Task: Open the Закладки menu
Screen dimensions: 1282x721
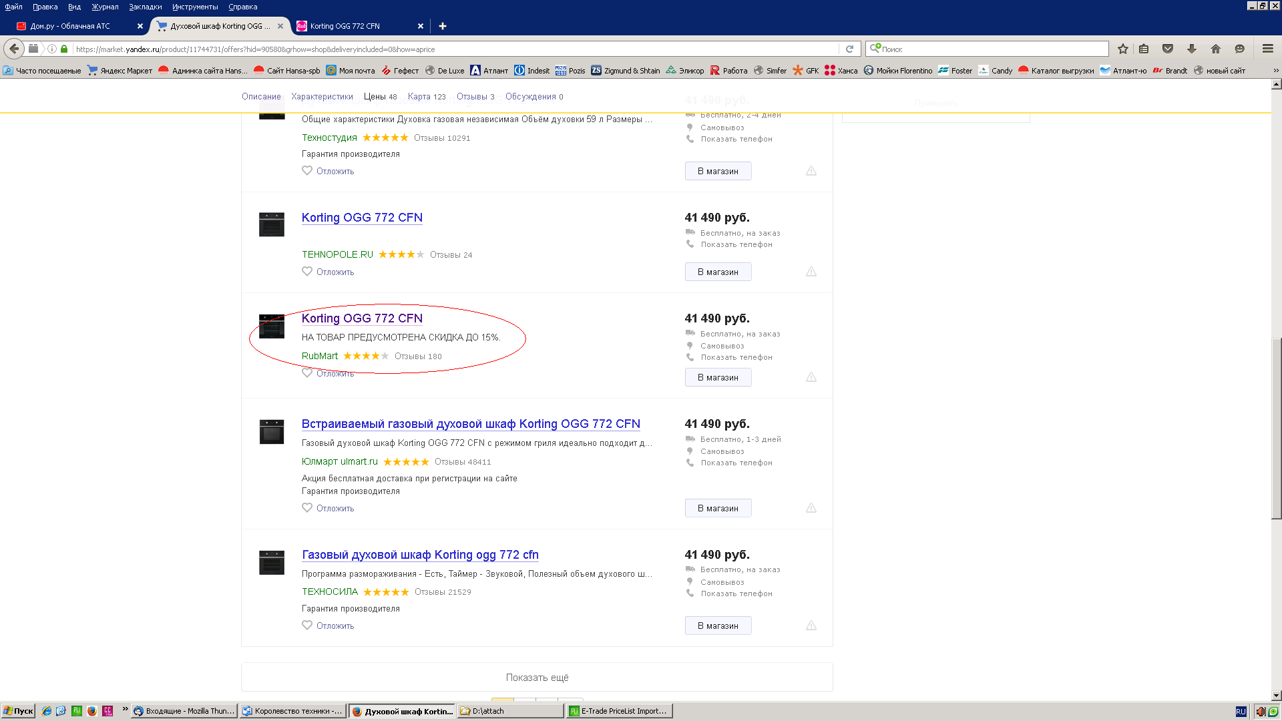Action: 145,7
